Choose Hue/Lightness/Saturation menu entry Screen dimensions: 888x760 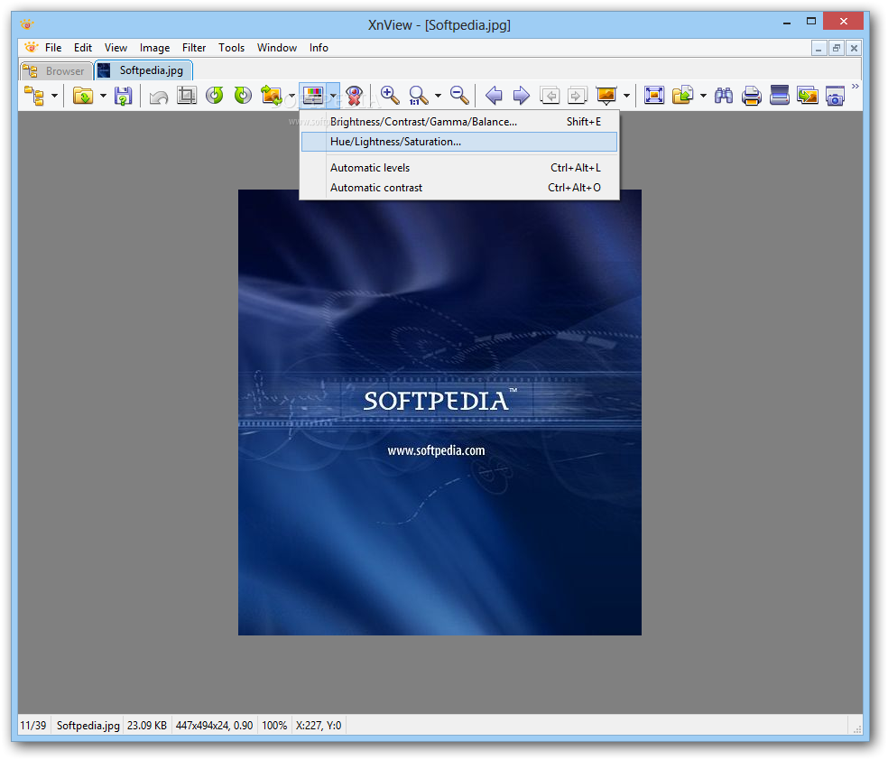[x=458, y=142]
